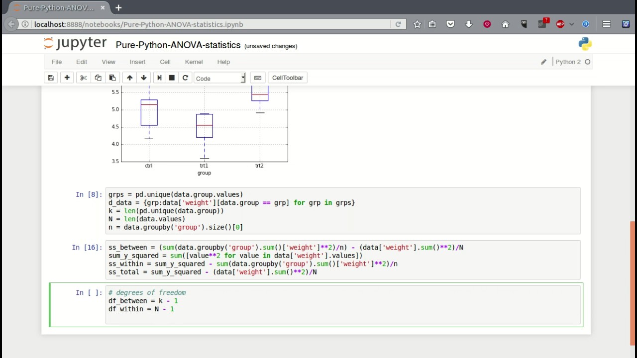
Task: Show bookmarks list icon
Action: coord(432,24)
